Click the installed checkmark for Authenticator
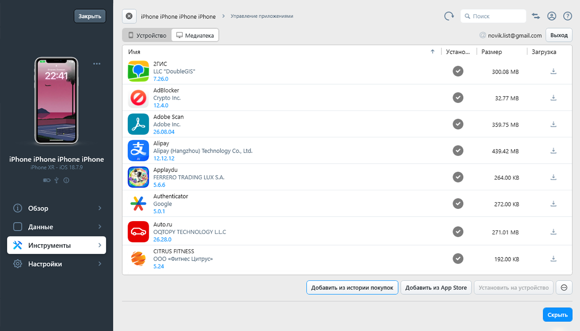This screenshot has height=331, width=580. pyautogui.click(x=458, y=204)
